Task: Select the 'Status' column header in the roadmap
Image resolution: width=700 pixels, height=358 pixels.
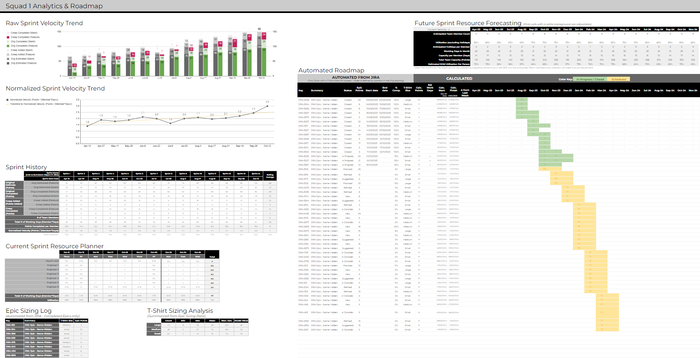Action: coord(348,90)
